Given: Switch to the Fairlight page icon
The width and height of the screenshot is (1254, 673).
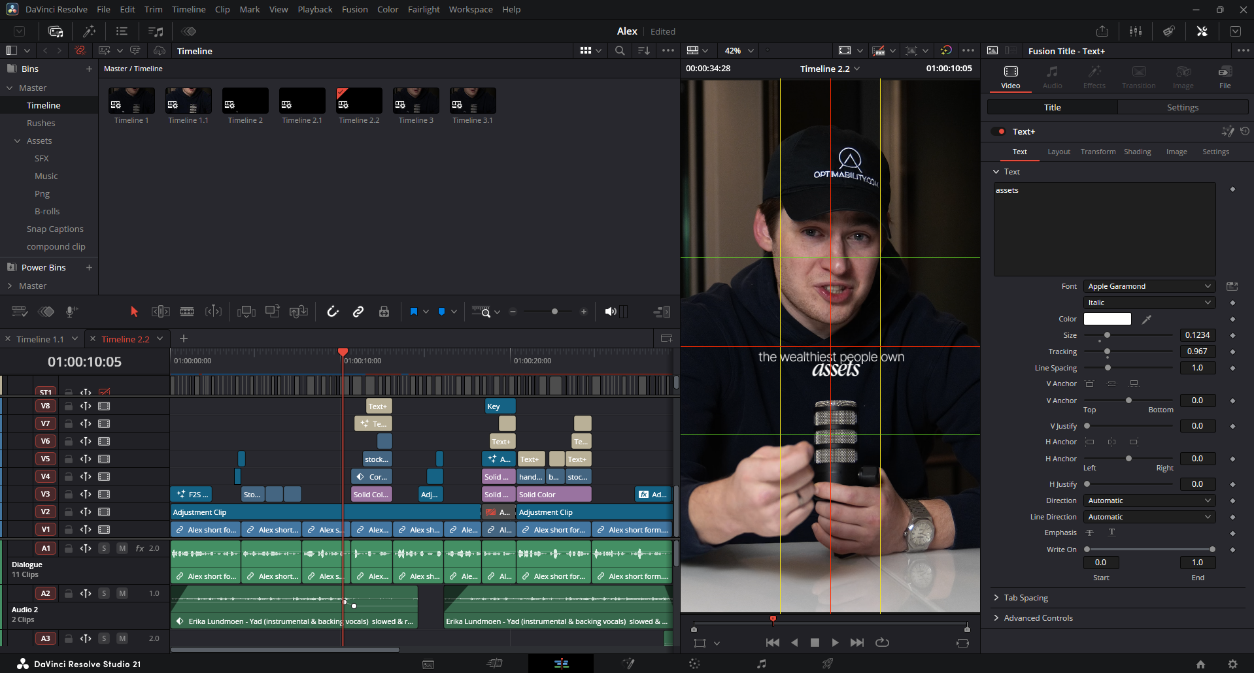Looking at the screenshot, I should pos(761,664).
